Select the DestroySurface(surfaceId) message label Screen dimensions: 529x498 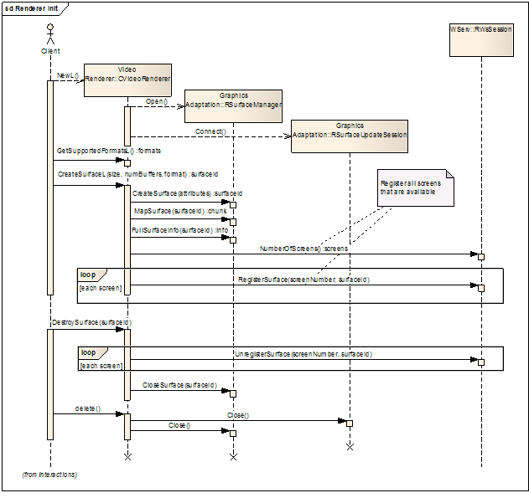pos(92,322)
